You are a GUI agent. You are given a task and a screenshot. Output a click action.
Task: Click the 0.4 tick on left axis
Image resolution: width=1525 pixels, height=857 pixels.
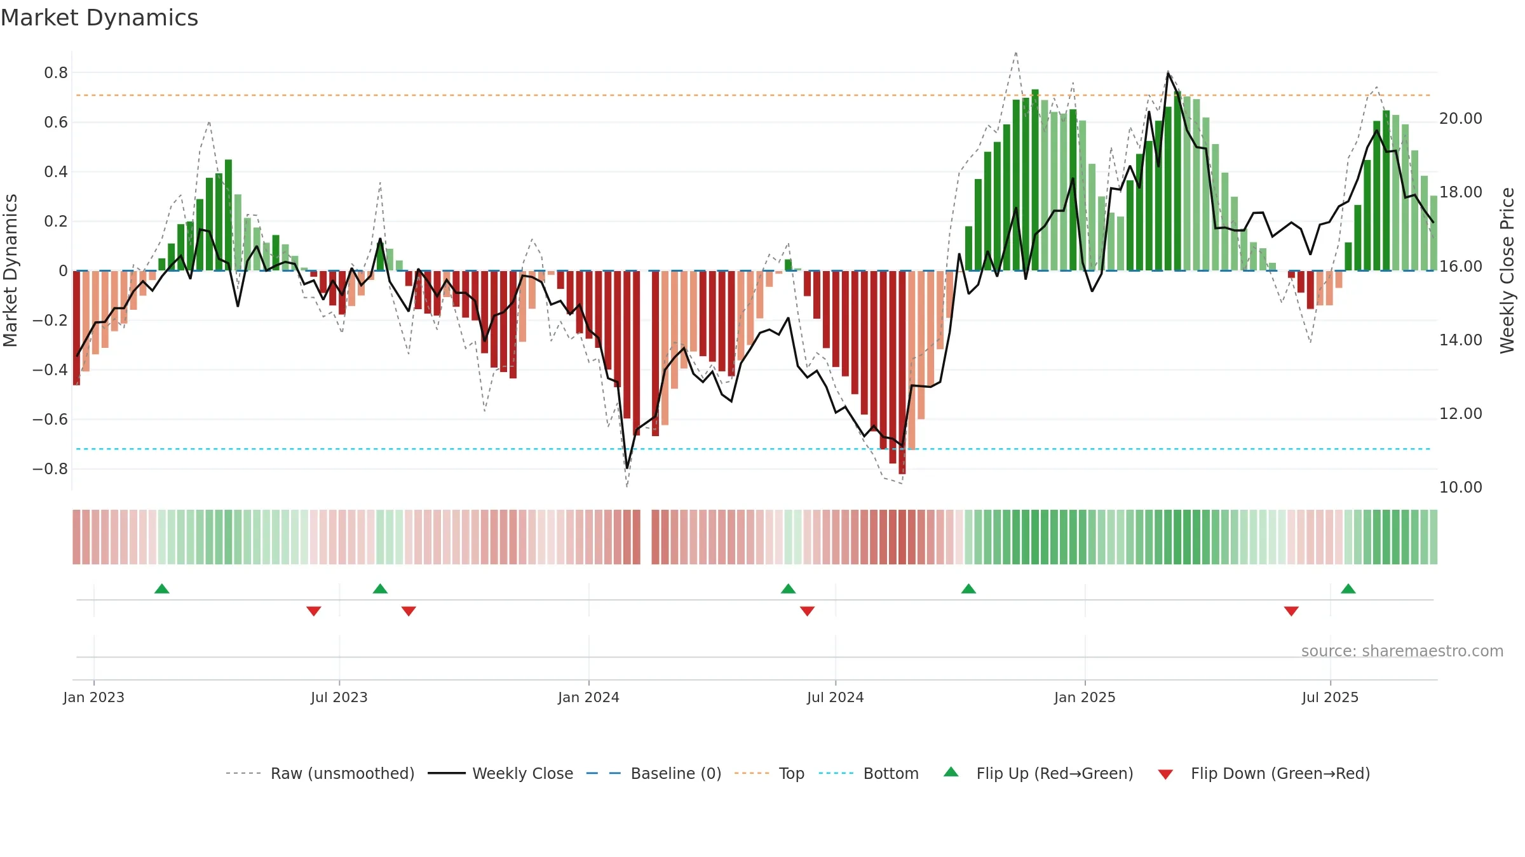click(56, 172)
